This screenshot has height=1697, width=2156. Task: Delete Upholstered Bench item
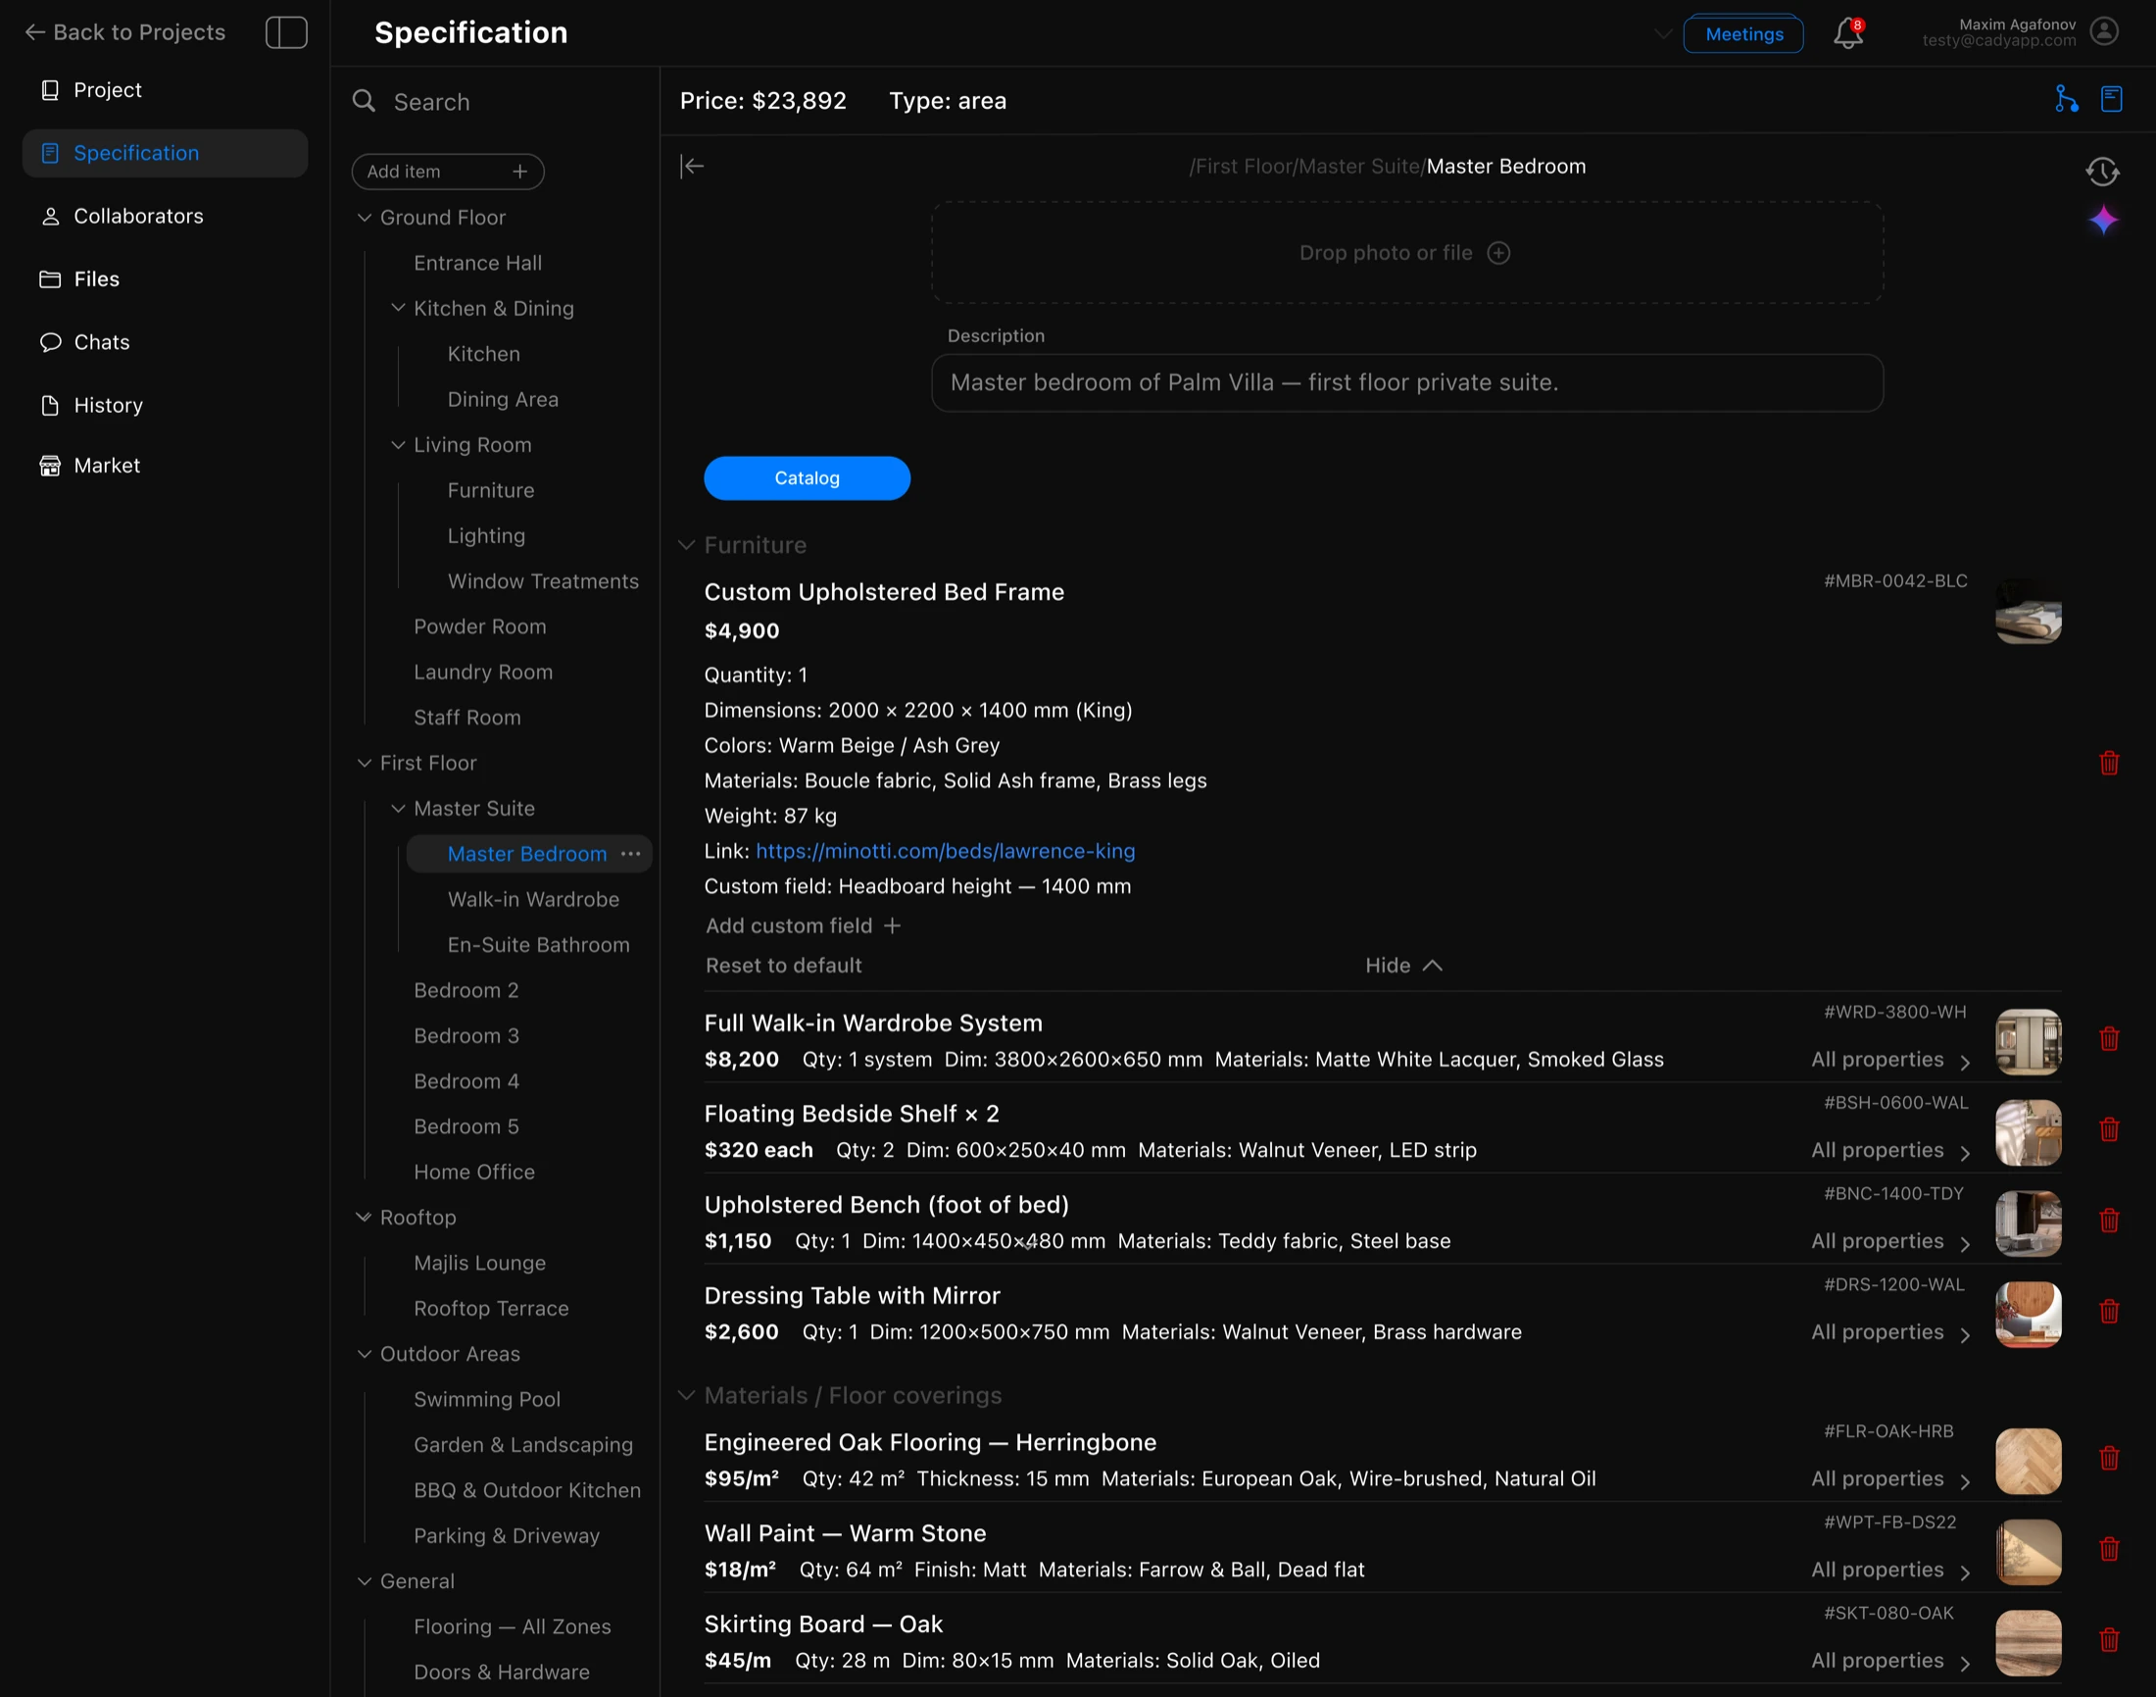2109,1222
